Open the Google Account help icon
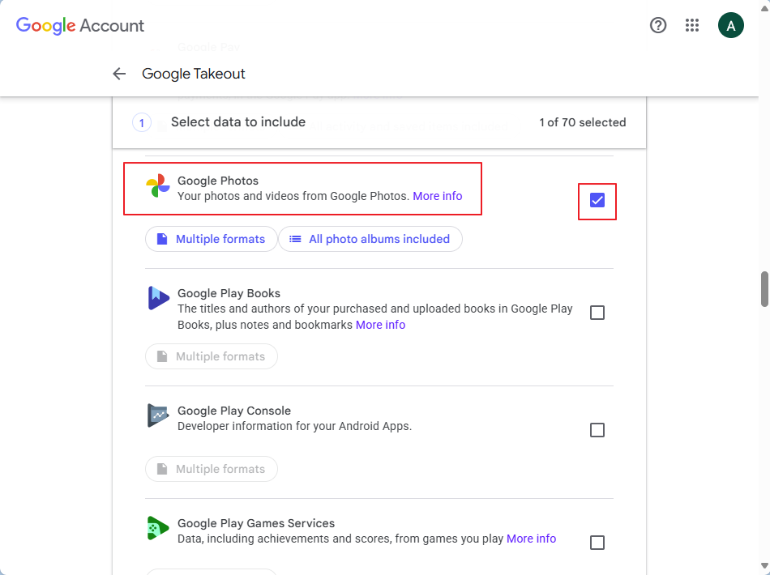This screenshot has height=575, width=770. pos(657,25)
